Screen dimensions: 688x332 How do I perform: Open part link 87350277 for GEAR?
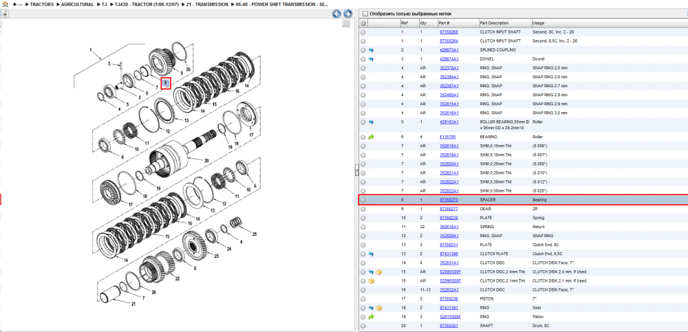pos(449,209)
